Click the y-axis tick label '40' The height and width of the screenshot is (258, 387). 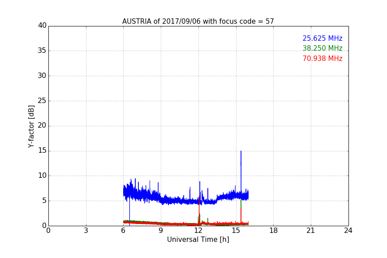(42, 26)
